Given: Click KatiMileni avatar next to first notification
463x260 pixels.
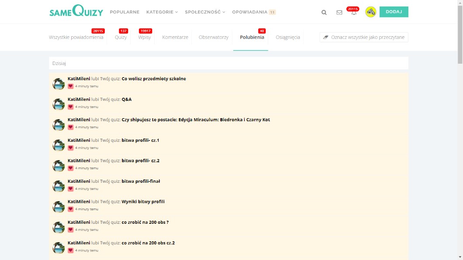Looking at the screenshot, I should tap(59, 84).
